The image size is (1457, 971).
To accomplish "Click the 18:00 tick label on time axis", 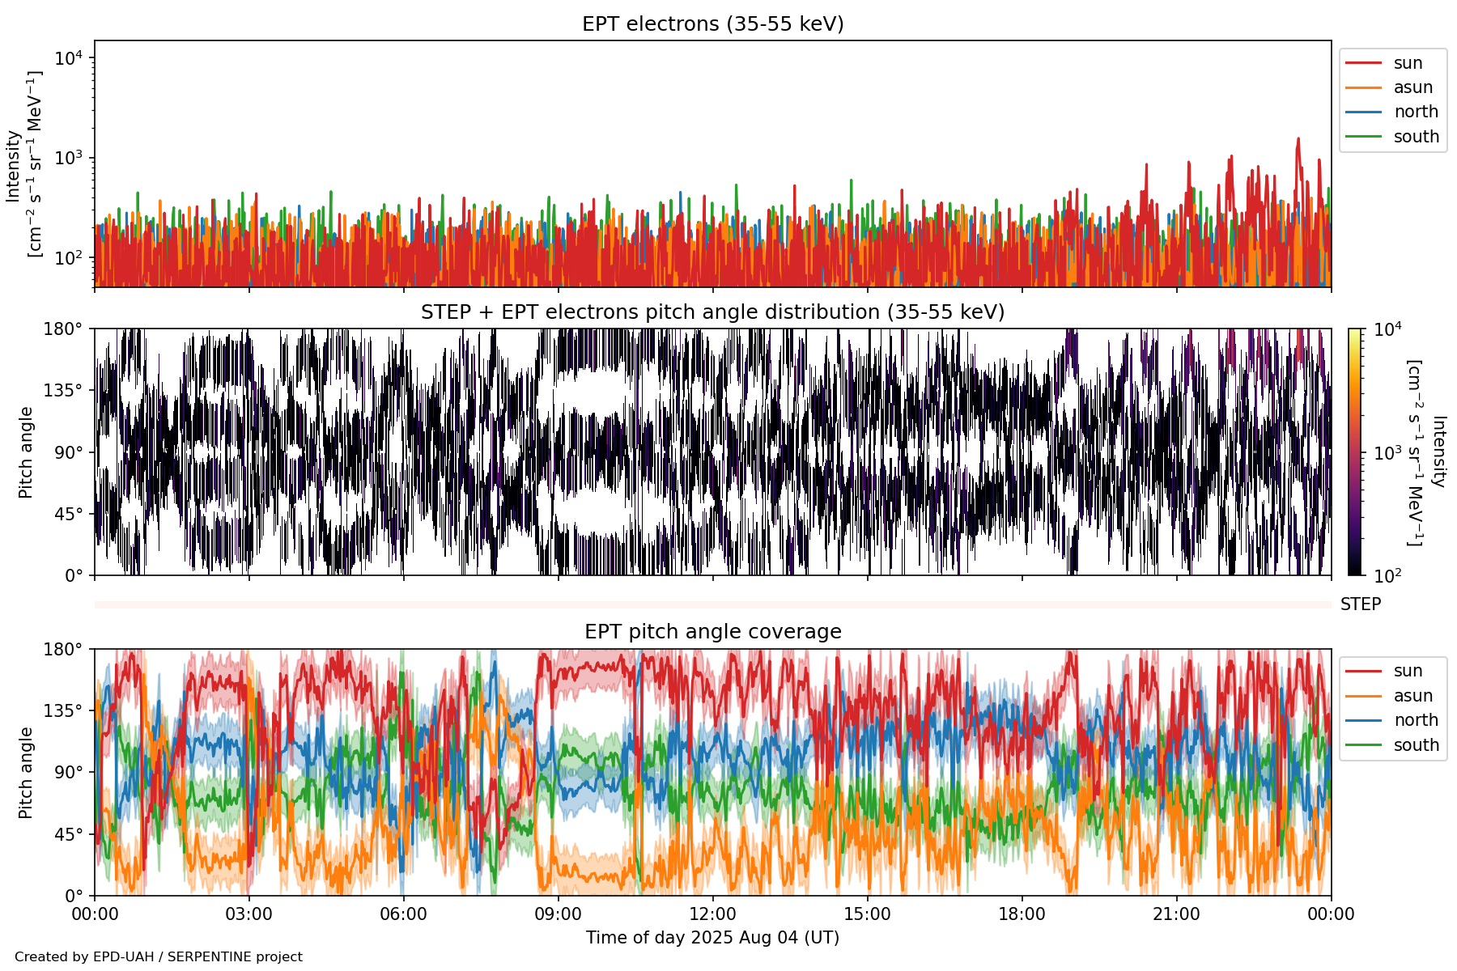I will coord(1022,914).
